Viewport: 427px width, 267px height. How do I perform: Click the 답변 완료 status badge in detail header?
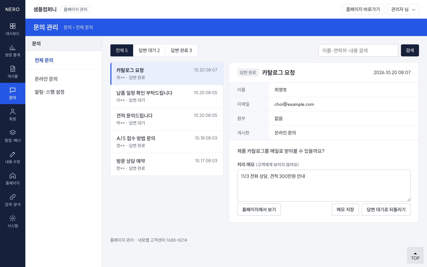click(248, 72)
